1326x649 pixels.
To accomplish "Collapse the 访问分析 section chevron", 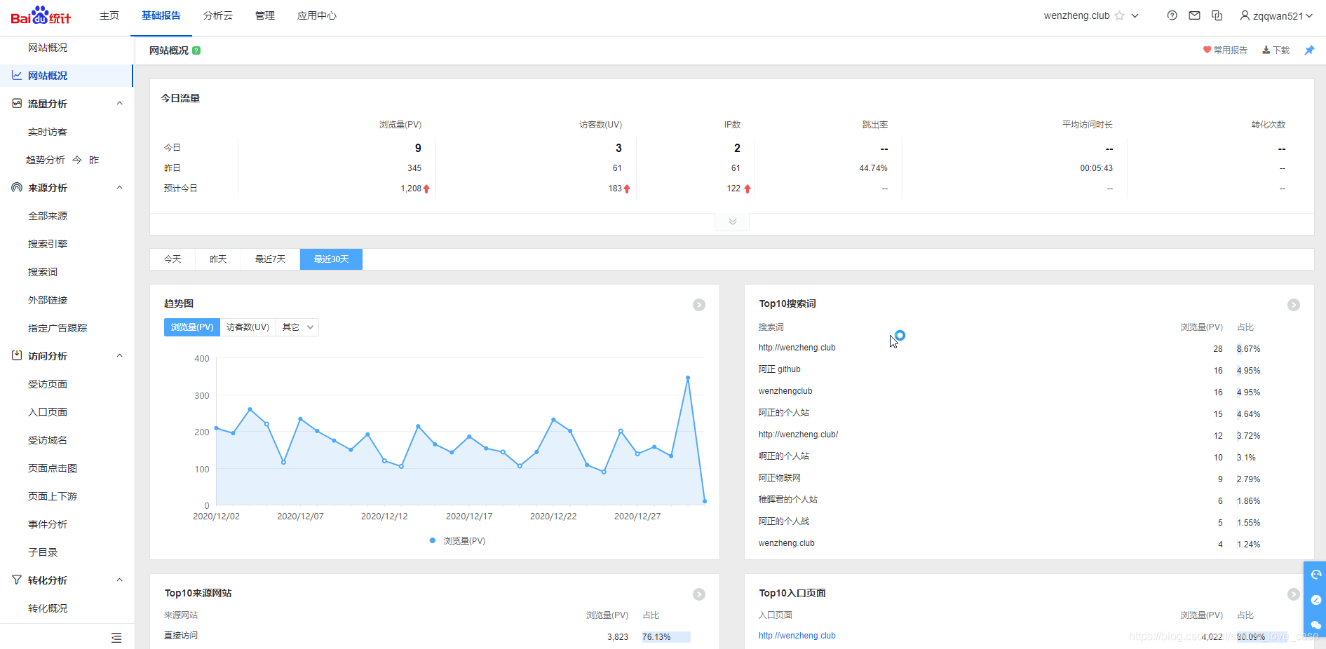I will point(119,355).
